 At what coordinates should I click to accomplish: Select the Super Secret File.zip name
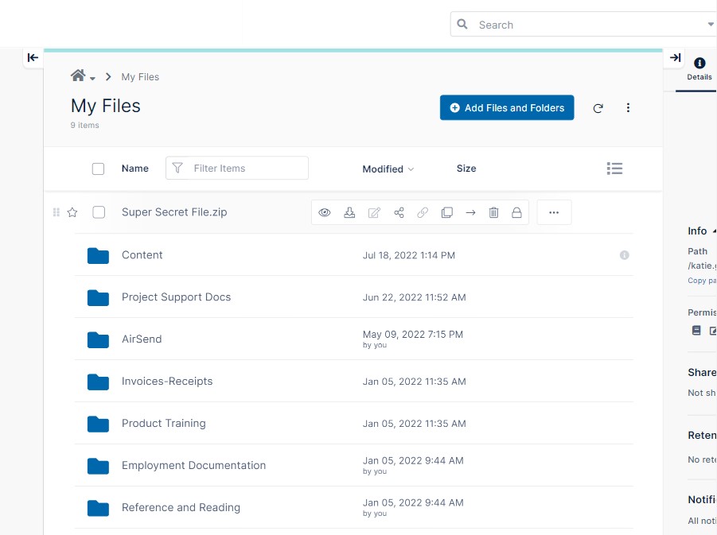tap(174, 212)
